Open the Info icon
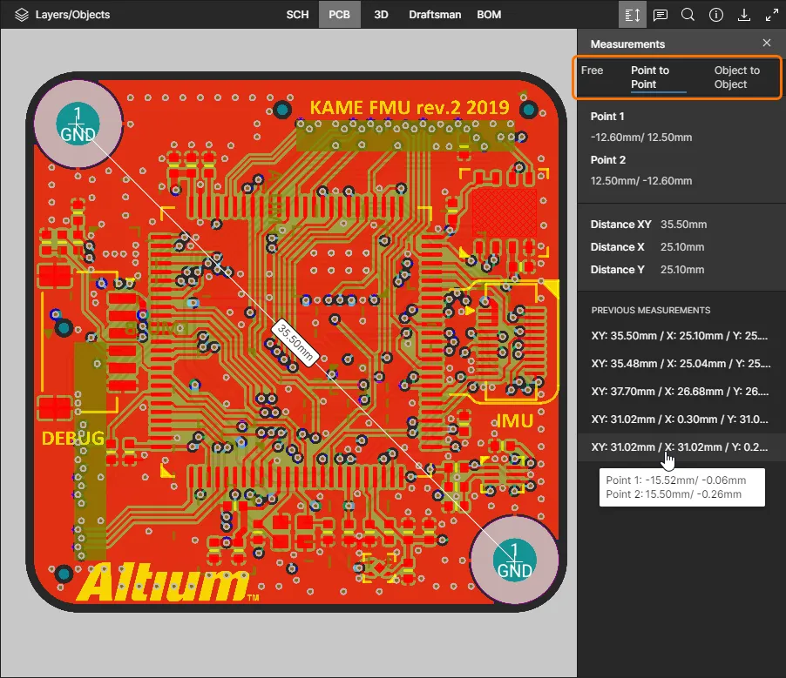 point(715,15)
